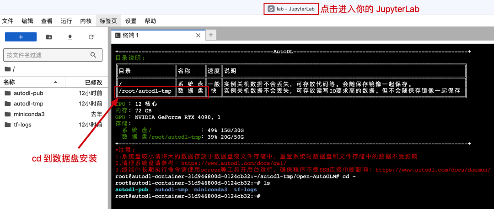Click the tf-logs entry in ls output

click(245, 190)
